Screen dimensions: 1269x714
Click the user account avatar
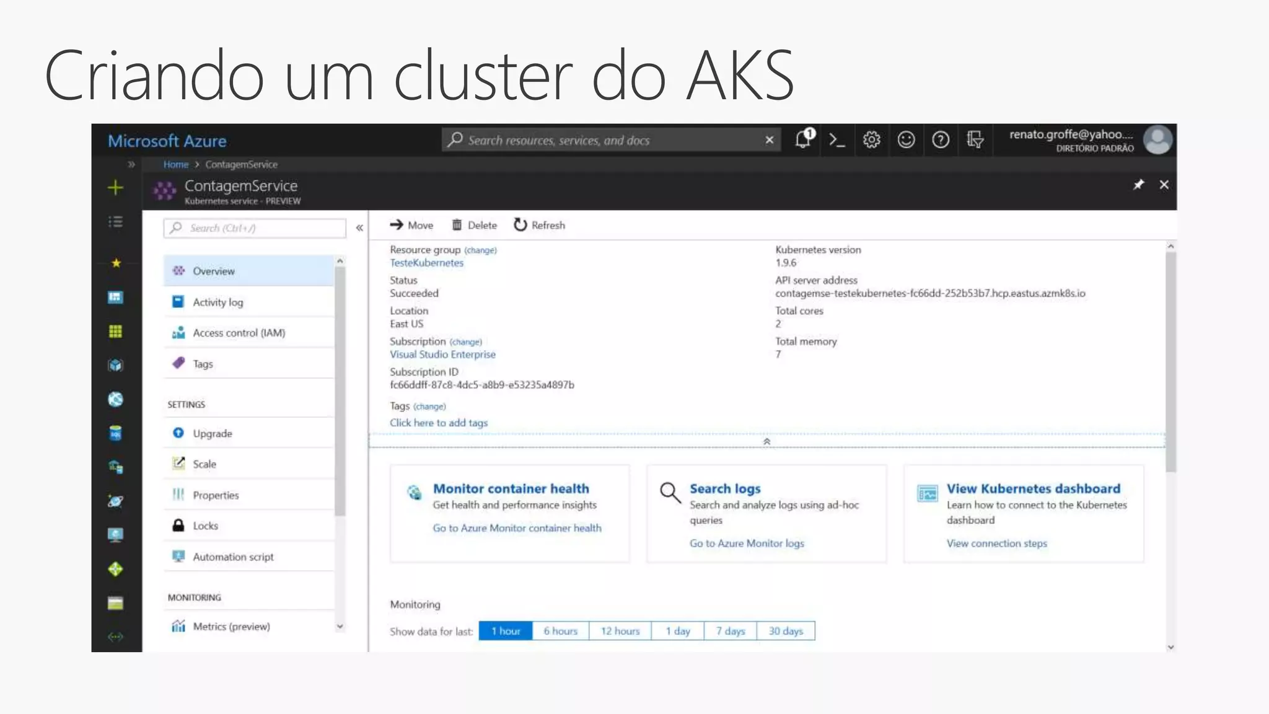point(1157,139)
